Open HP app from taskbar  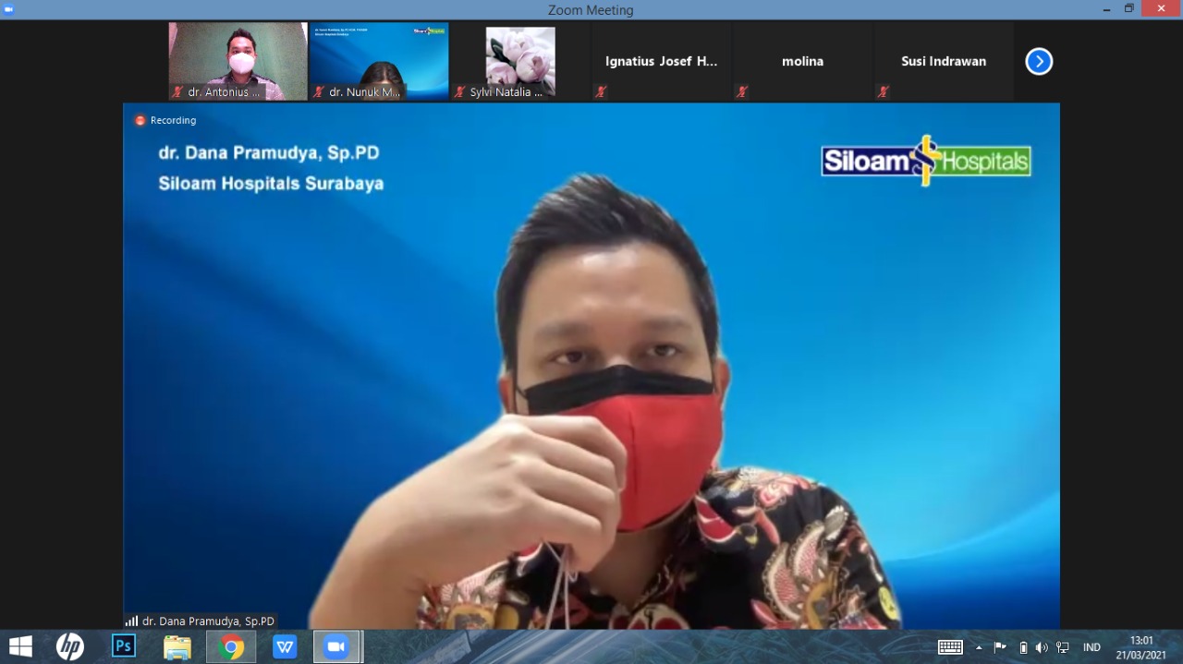70,646
